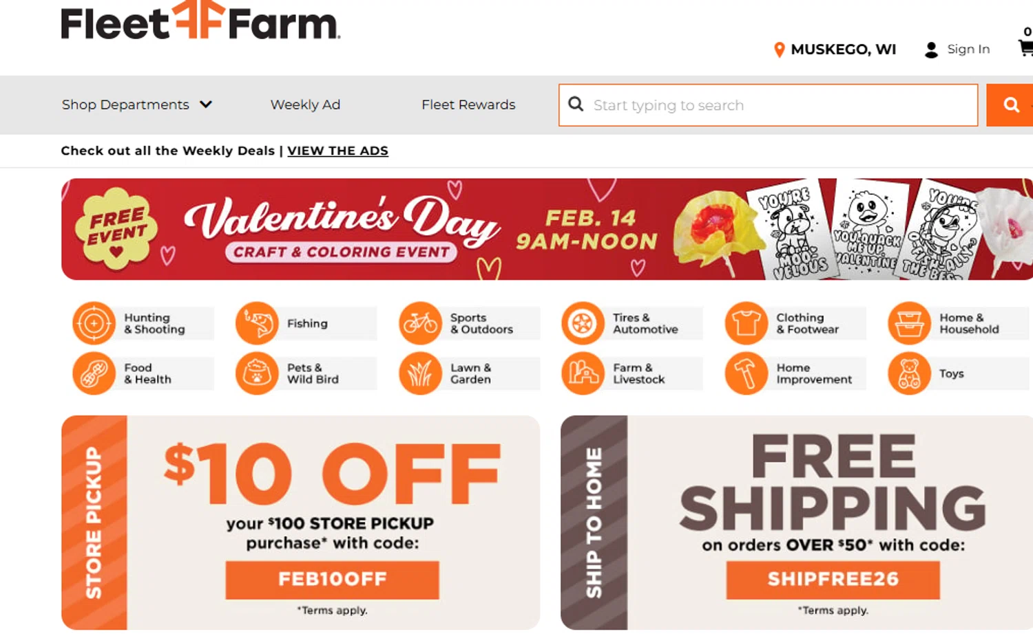Click the SHIPFREE26 promo code button
This screenshot has height=634, width=1033.
[833, 580]
